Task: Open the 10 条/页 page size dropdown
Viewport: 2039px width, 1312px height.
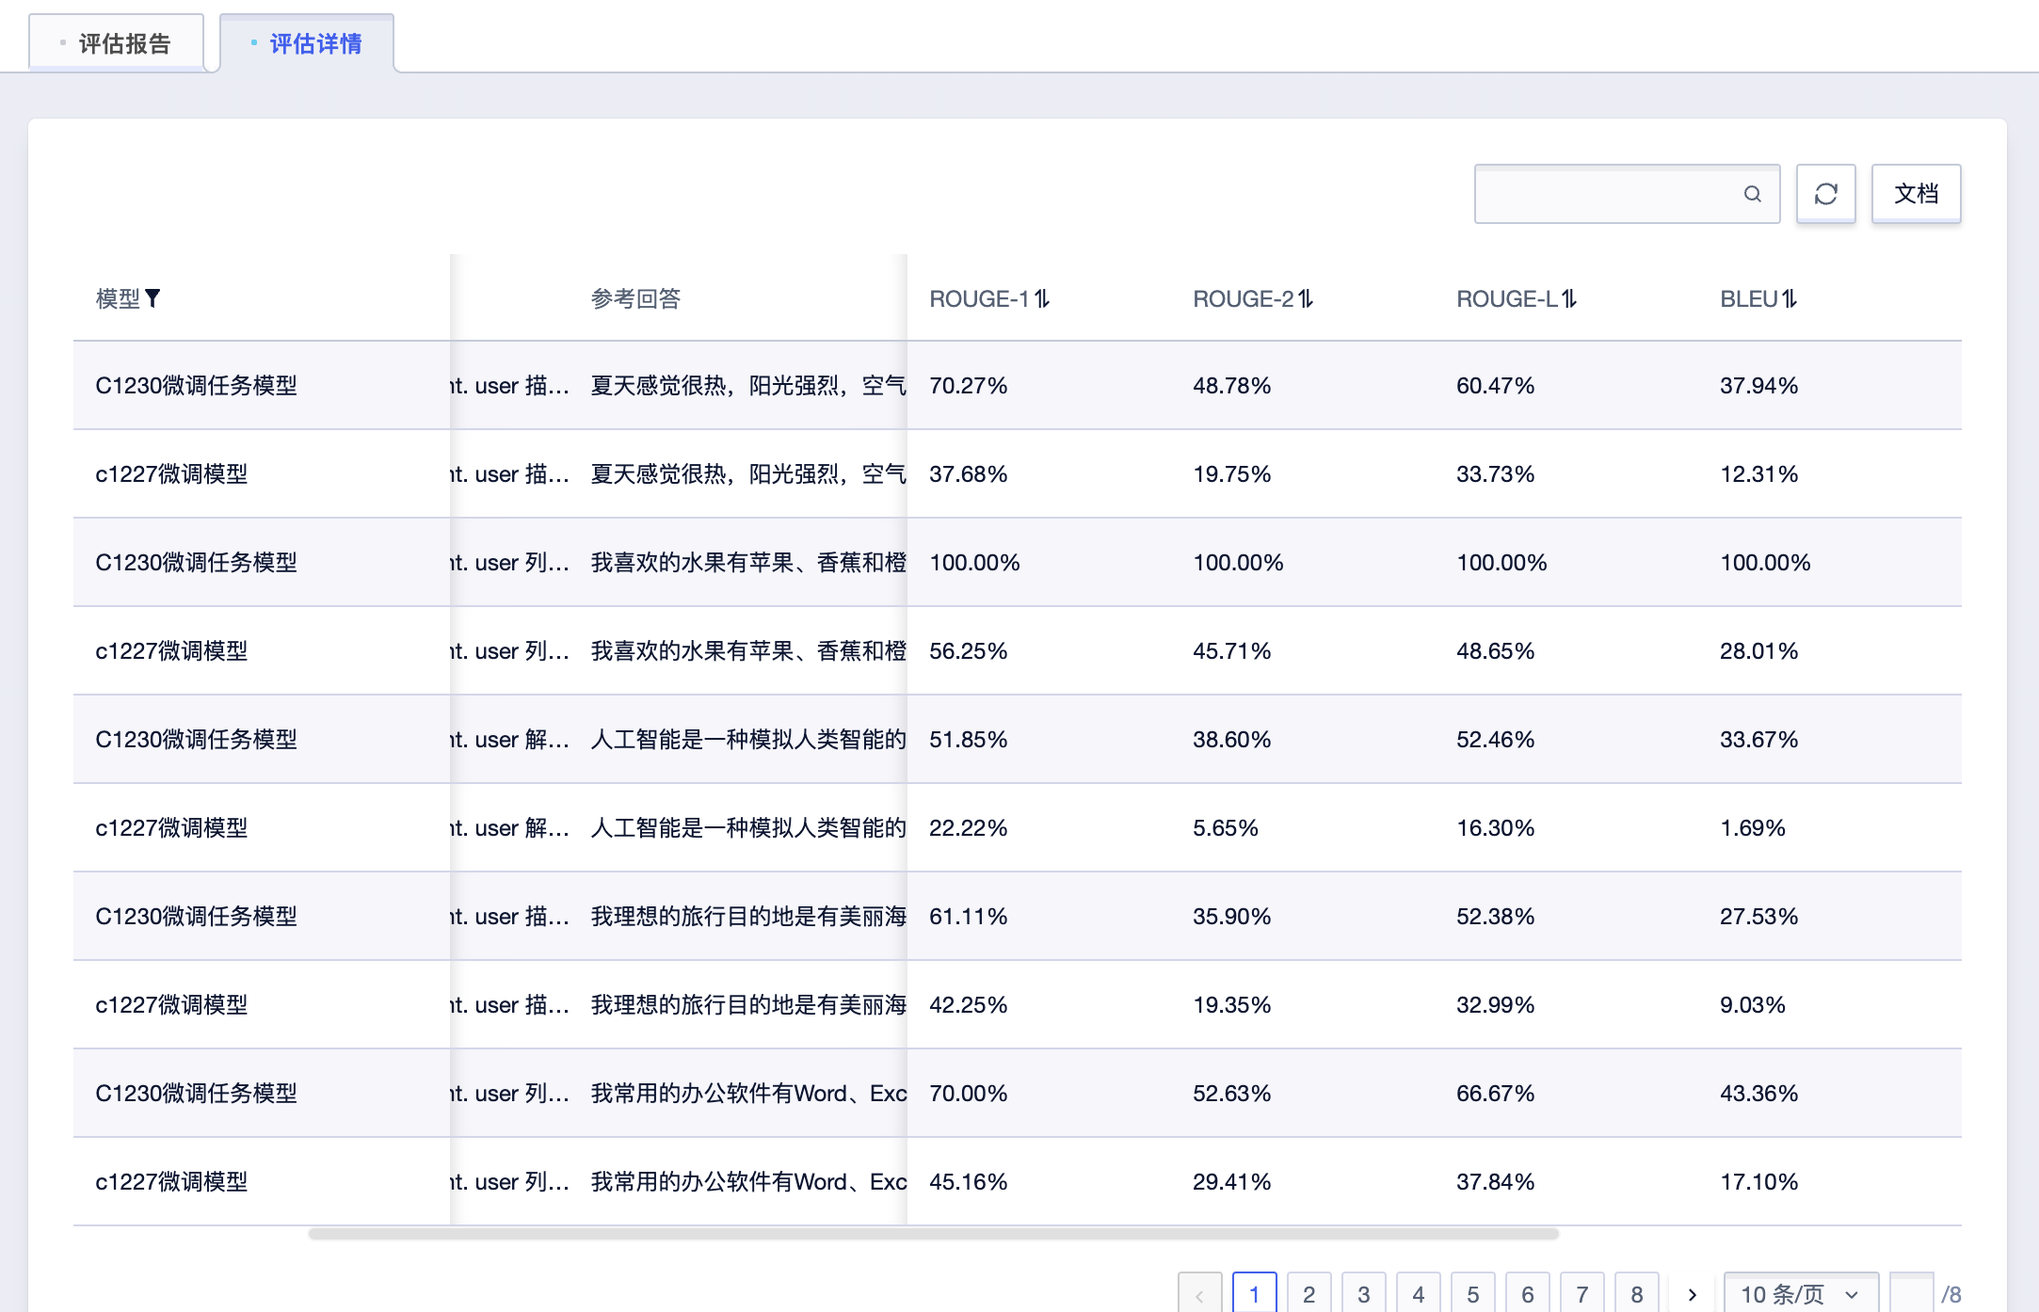Action: click(1800, 1294)
